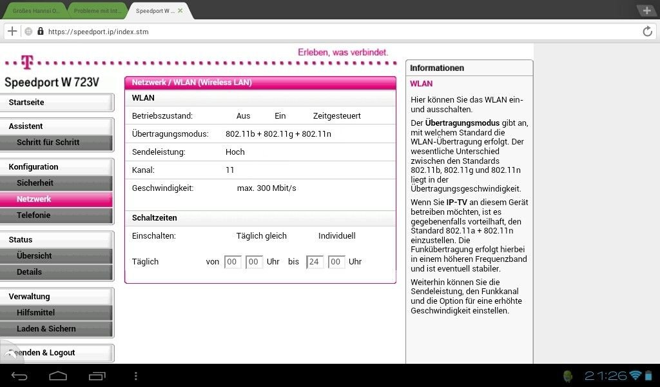Click the 'Schaltzeiten' section heading
The height and width of the screenshot is (387, 660).
point(155,218)
